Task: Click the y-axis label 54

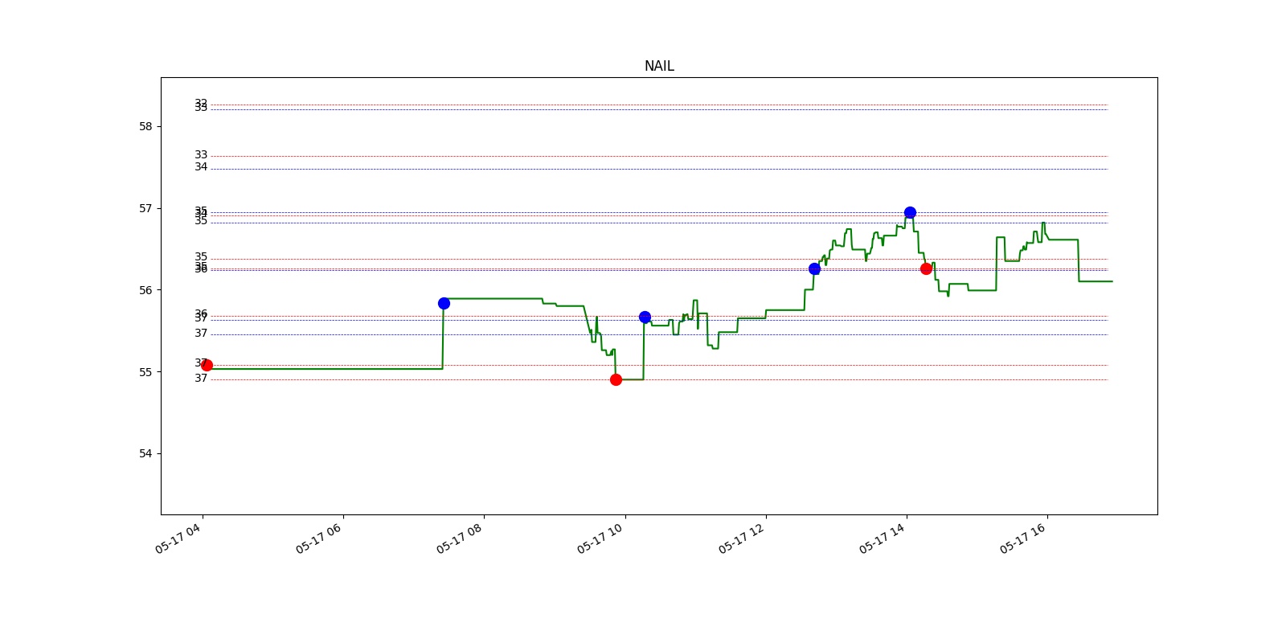Action: [x=145, y=453]
